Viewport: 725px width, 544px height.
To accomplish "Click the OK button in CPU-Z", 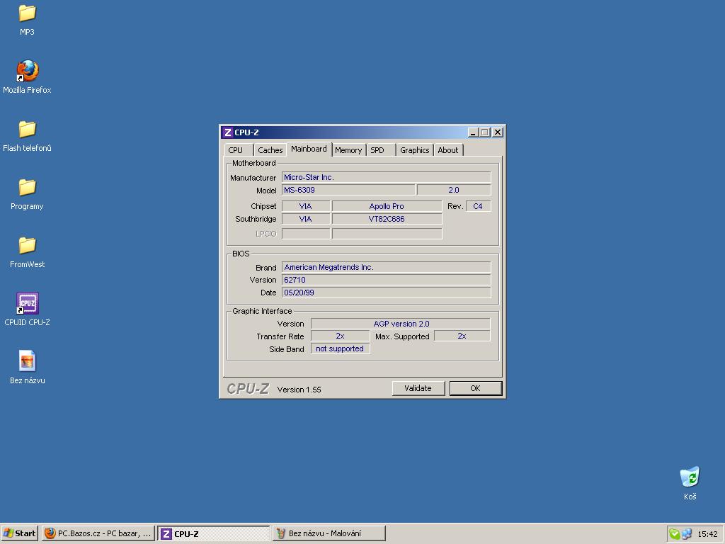I will coord(475,388).
